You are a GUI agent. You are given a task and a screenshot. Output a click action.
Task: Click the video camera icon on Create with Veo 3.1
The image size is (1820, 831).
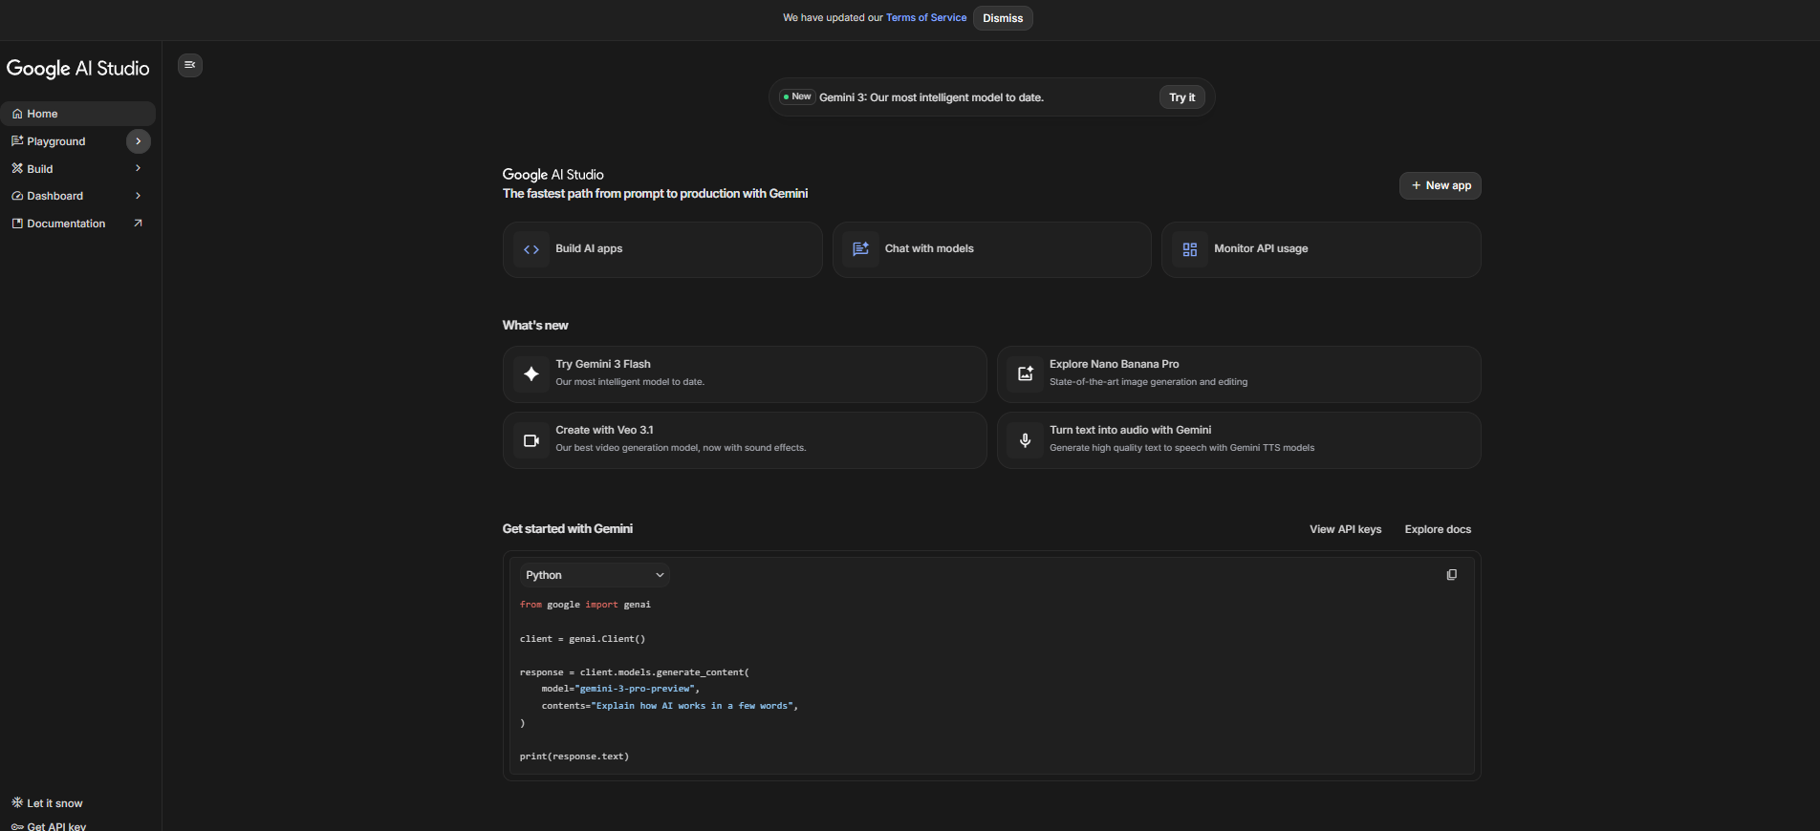coord(531,440)
